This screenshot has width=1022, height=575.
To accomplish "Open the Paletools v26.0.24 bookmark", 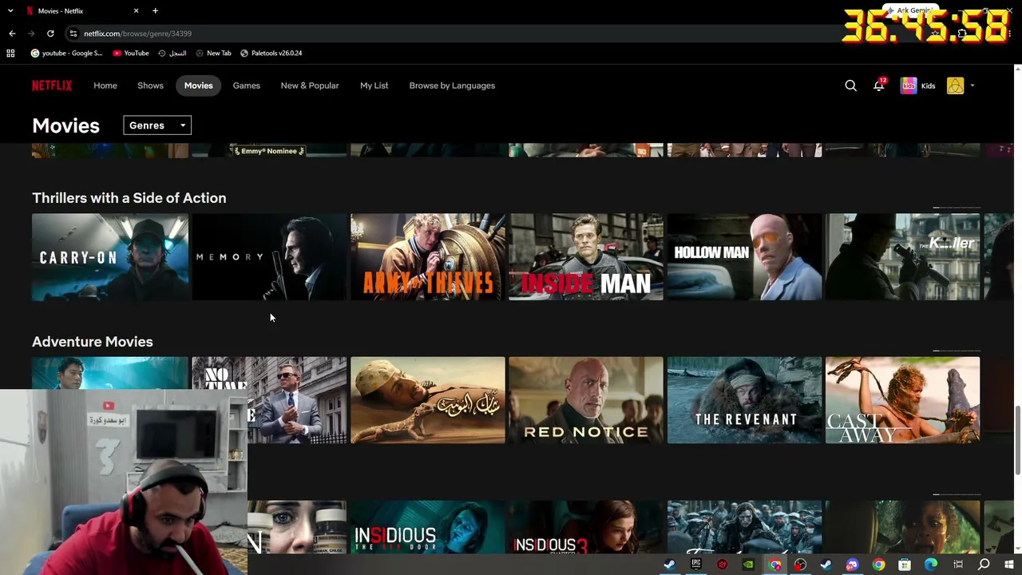I will click(x=271, y=54).
